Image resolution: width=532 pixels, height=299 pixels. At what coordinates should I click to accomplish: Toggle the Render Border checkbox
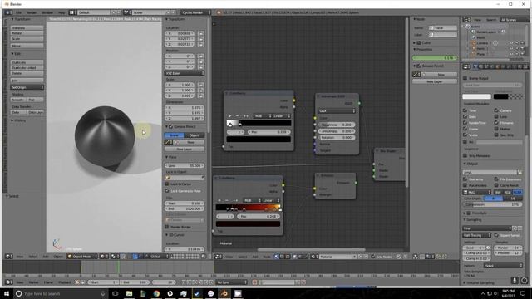[167, 227]
